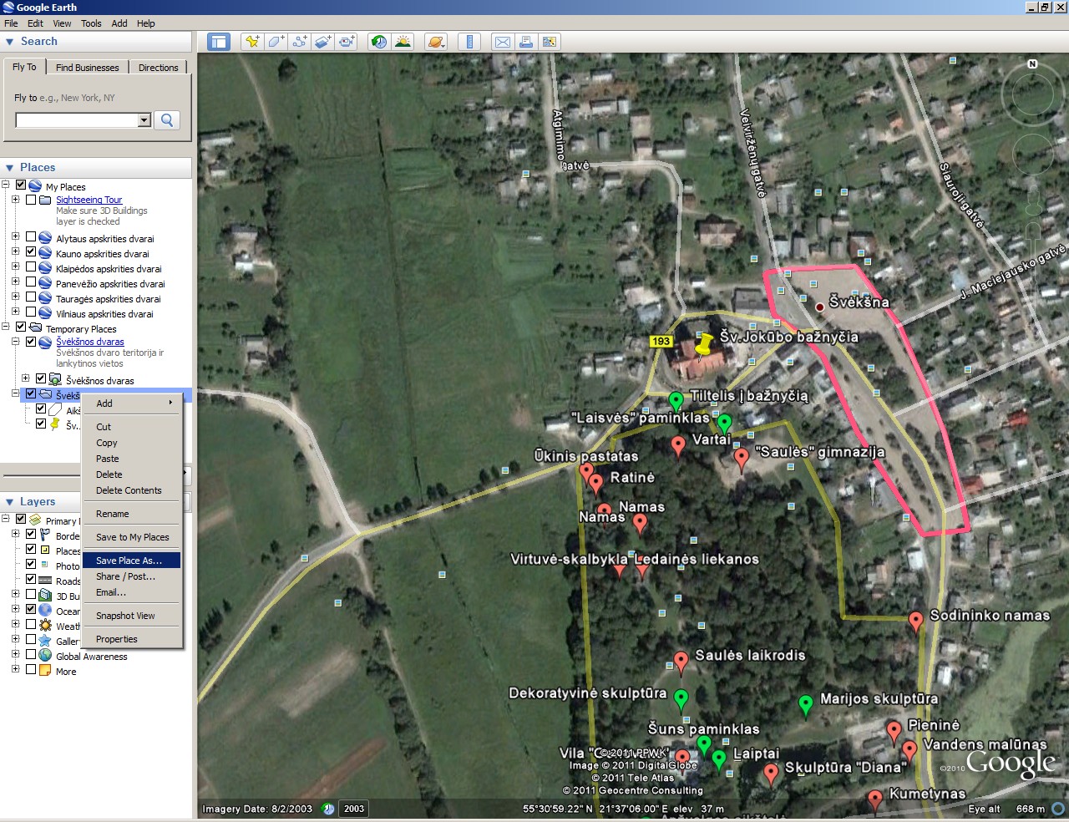
Task: Open the Fly To address dropdown arrow
Action: 144,120
